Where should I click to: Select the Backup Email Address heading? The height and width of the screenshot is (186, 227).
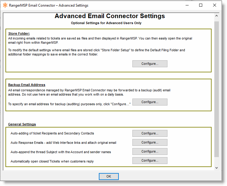point(27,85)
